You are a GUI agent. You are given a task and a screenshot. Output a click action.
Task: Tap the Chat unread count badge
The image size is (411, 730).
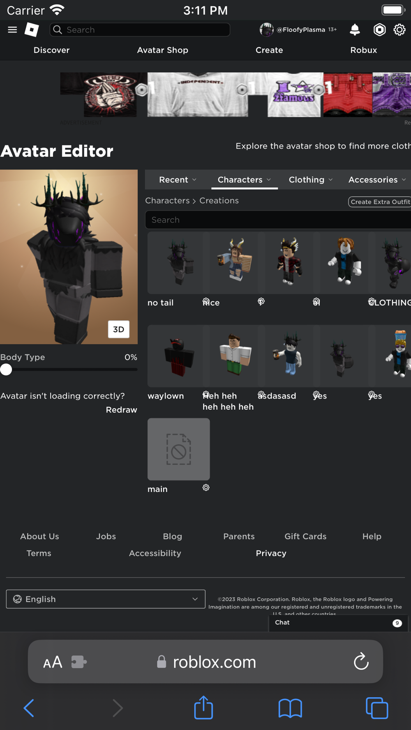[x=397, y=623]
